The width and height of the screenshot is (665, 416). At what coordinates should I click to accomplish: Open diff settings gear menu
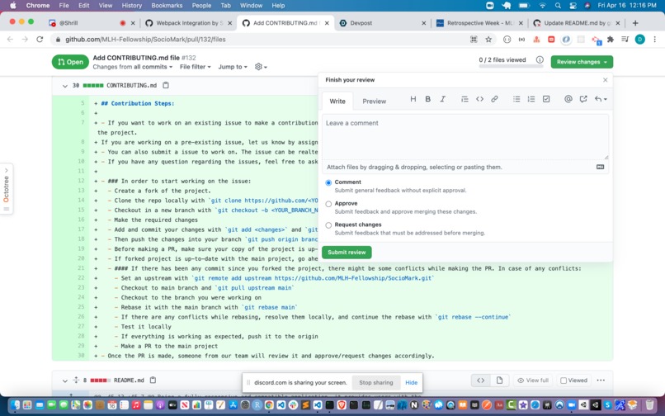pos(261,67)
